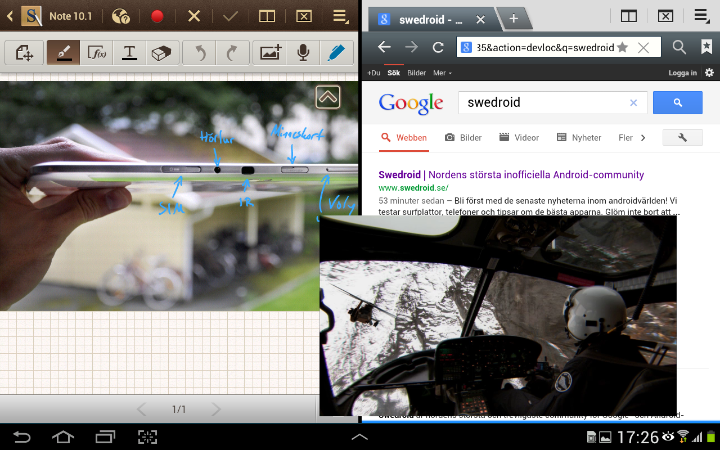Tap the blue Google search button
The height and width of the screenshot is (450, 720).
678,103
